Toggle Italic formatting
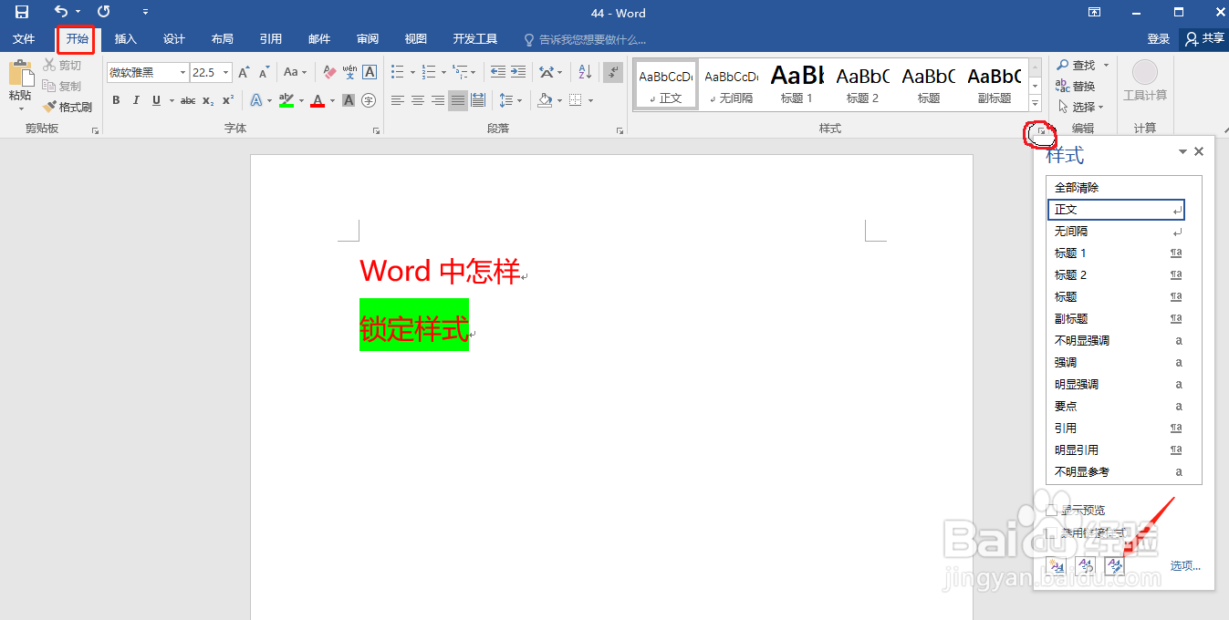Image resolution: width=1229 pixels, height=620 pixels. pyautogui.click(x=136, y=100)
